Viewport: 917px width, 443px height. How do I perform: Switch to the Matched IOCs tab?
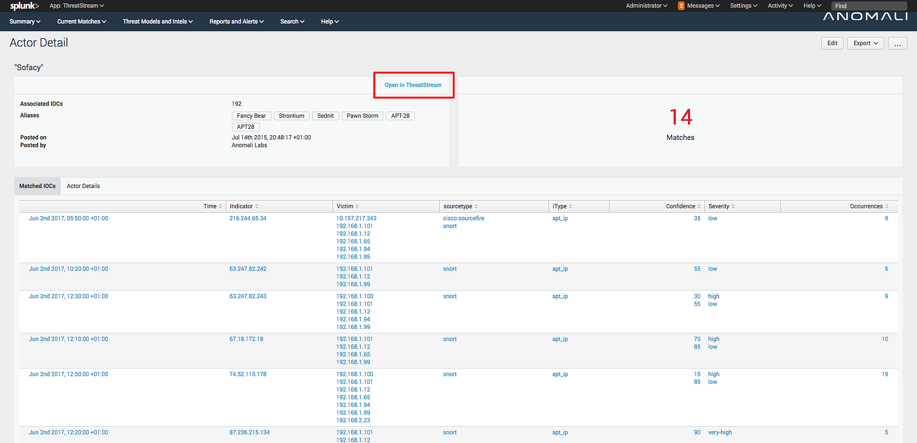coord(37,186)
